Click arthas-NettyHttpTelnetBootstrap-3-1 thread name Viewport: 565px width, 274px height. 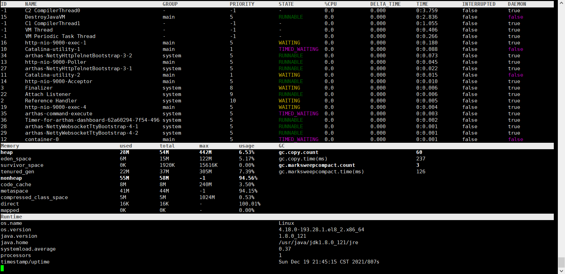(x=79, y=68)
